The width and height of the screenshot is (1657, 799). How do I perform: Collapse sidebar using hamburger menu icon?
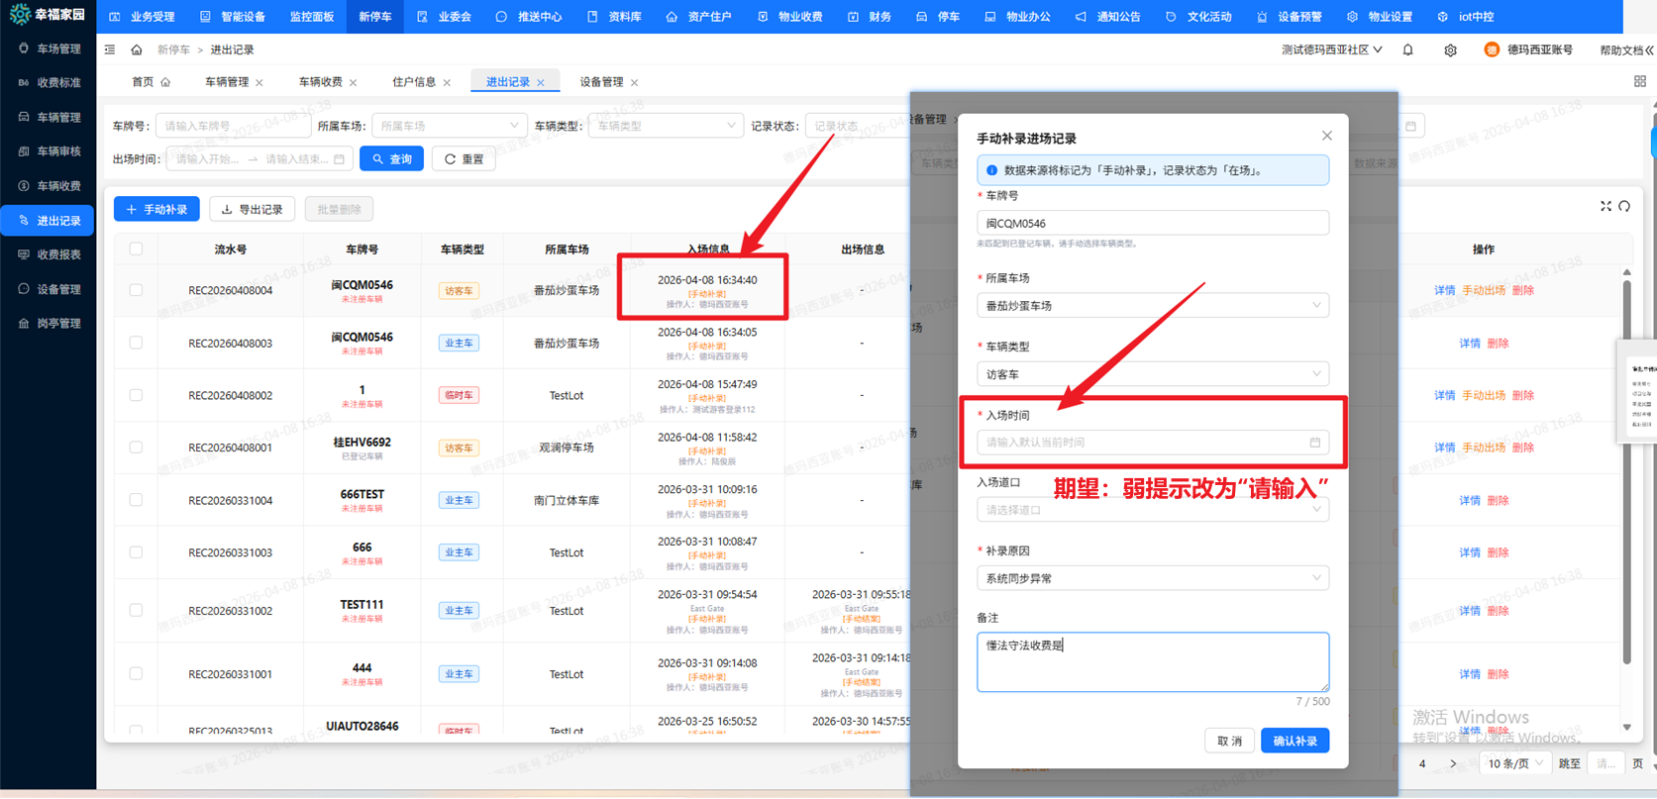(x=110, y=50)
